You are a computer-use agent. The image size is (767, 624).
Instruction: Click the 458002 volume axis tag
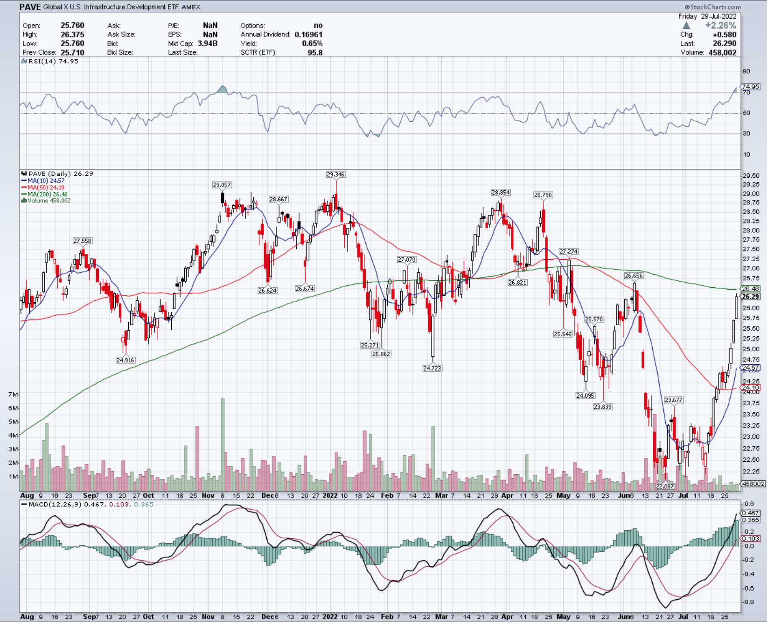pos(753,484)
